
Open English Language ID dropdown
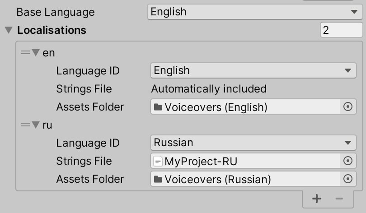point(252,70)
